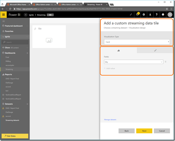Open the app launcher waffle icon
175x141 pixels.
coord(4,15)
